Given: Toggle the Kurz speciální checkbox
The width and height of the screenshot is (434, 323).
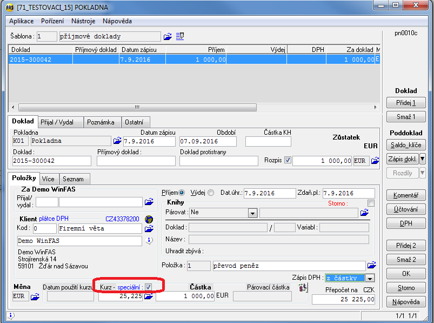Looking at the screenshot, I should pyautogui.click(x=148, y=287).
